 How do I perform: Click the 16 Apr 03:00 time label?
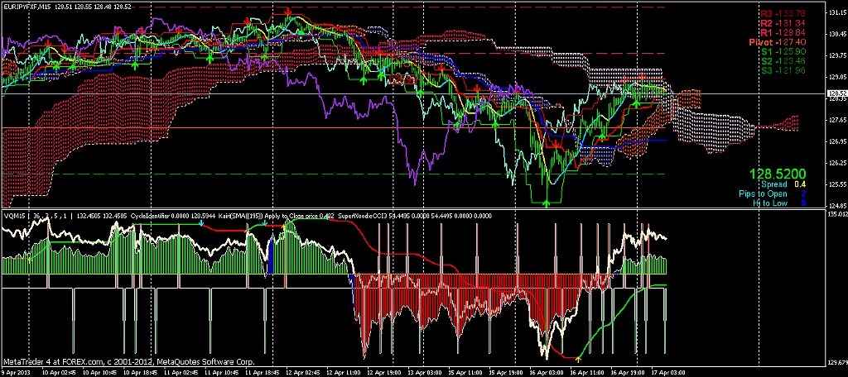click(547, 372)
